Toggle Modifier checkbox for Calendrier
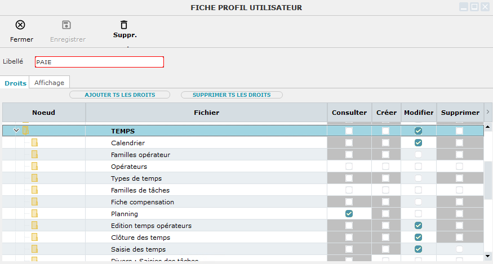This screenshot has height=264, width=493. tap(418, 143)
